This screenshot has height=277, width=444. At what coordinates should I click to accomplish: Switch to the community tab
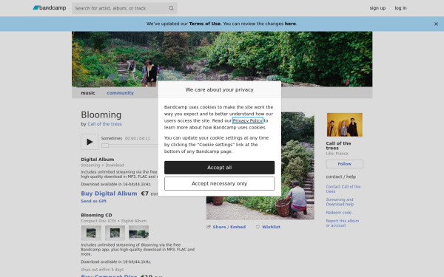point(120,93)
